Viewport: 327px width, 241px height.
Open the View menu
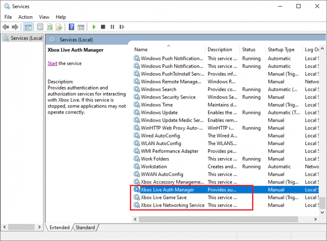point(44,17)
